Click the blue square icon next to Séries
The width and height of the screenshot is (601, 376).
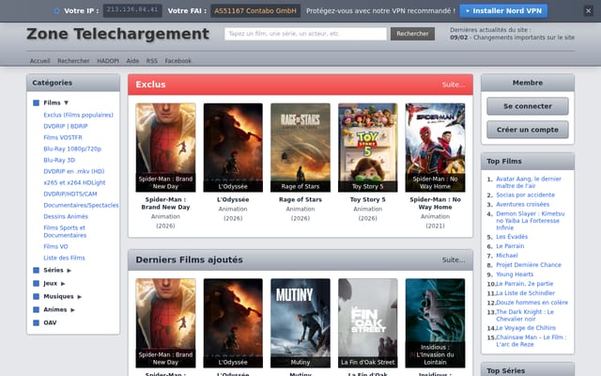(36, 270)
